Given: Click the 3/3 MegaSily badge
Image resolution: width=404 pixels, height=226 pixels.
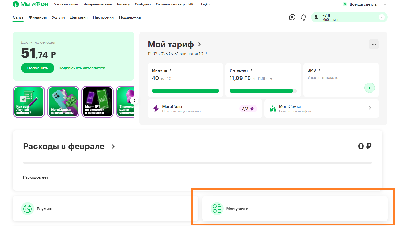Looking at the screenshot, I should coord(248,109).
